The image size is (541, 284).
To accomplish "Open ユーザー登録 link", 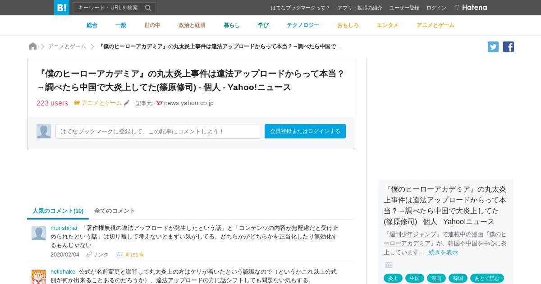I will point(404,8).
